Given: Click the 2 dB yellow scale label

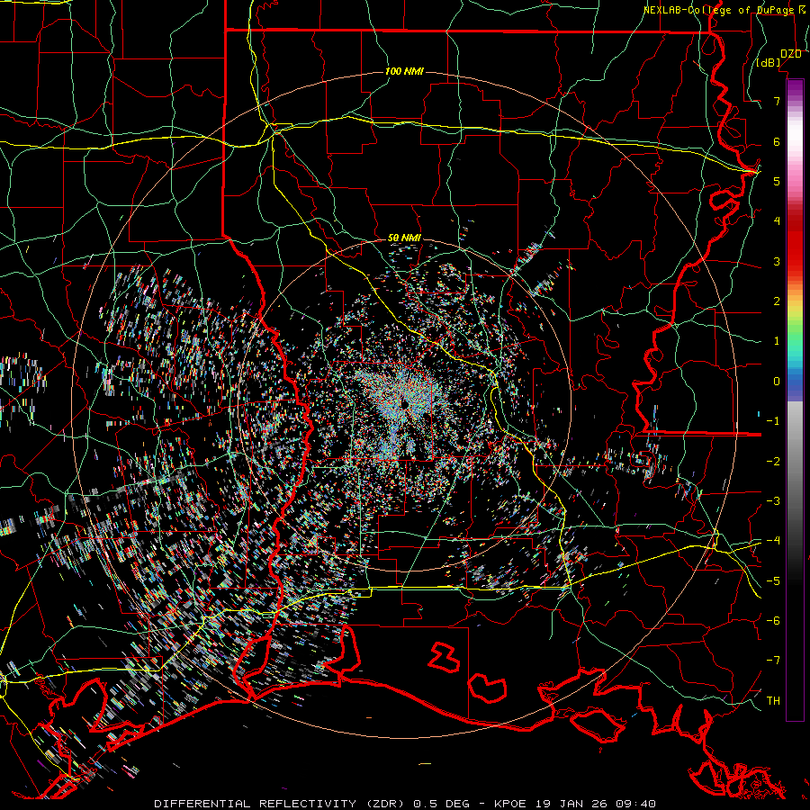Looking at the screenshot, I should (x=777, y=301).
